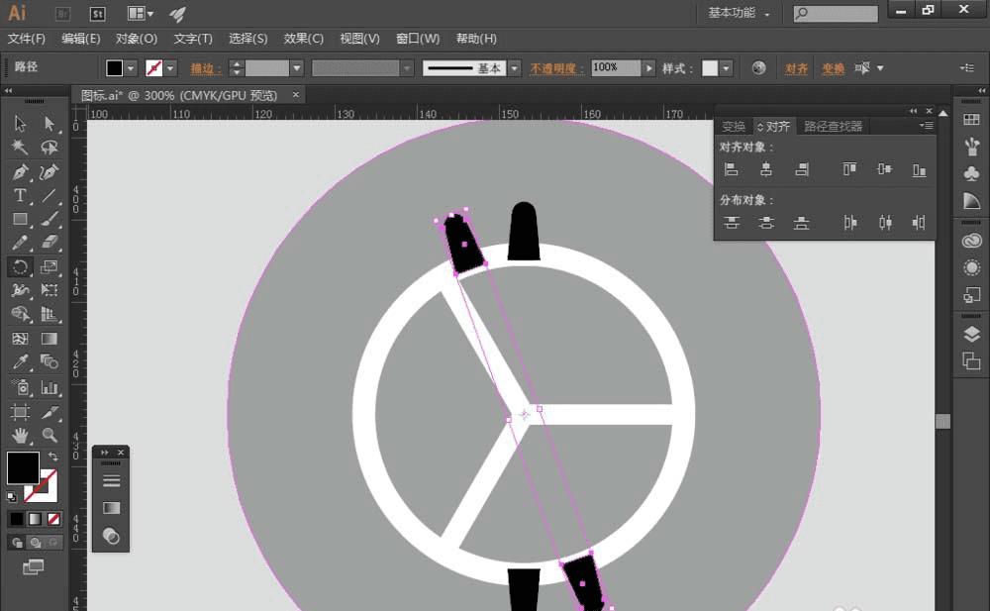
Task: Select the Hand tool
Action: point(20,436)
